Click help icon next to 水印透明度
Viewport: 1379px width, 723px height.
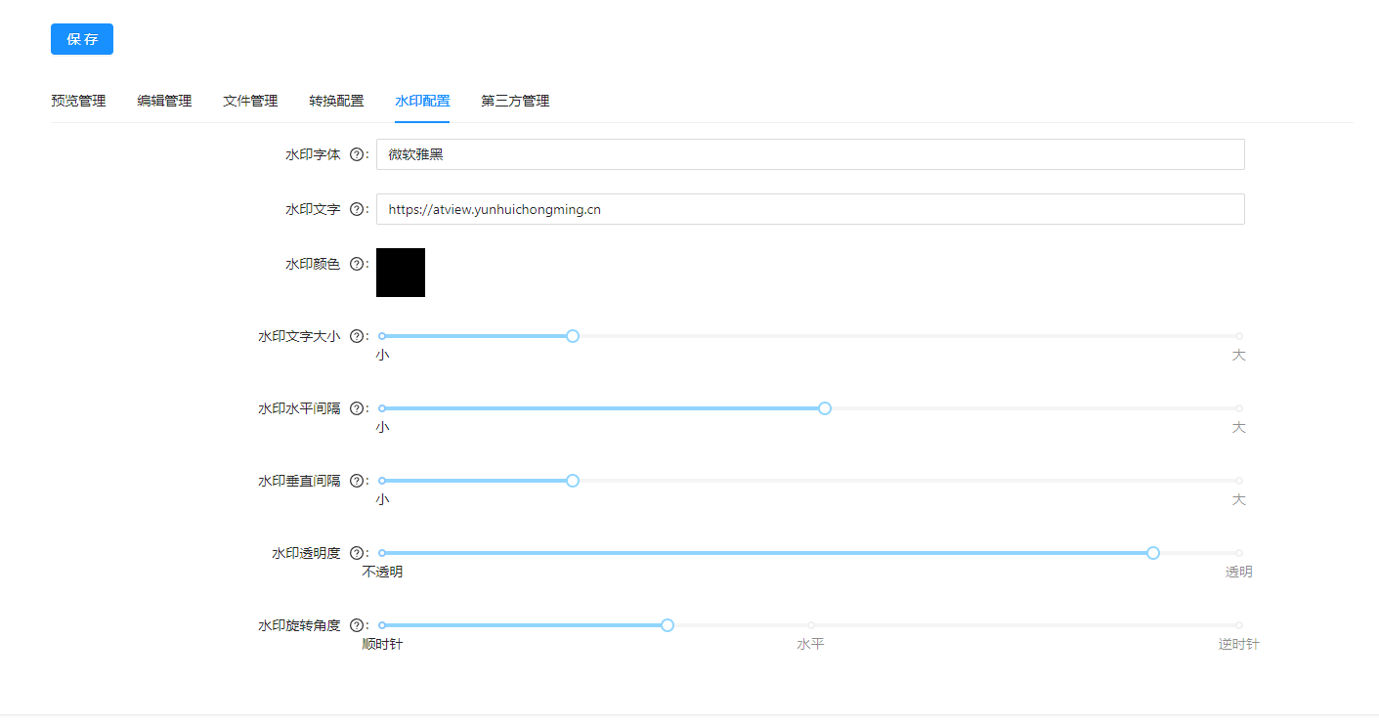pos(357,553)
